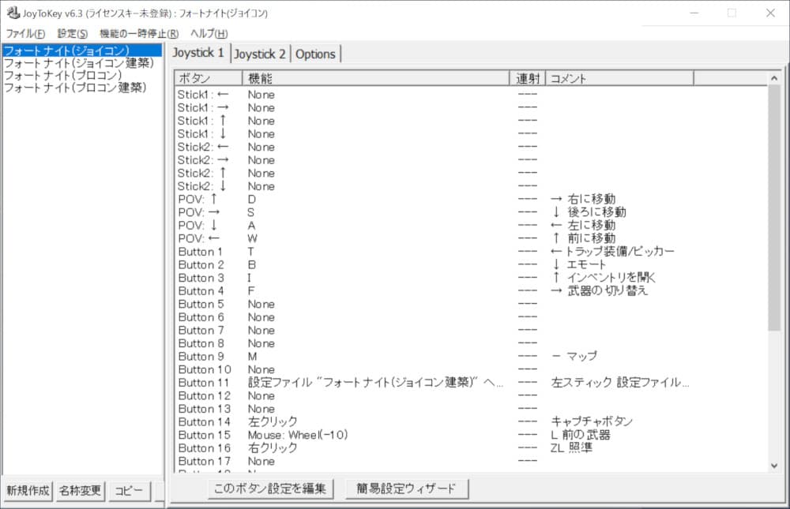This screenshot has width=790, height=509.
Task: Select profile フォートナイト(プロコン)
Action: pyautogui.click(x=63, y=76)
